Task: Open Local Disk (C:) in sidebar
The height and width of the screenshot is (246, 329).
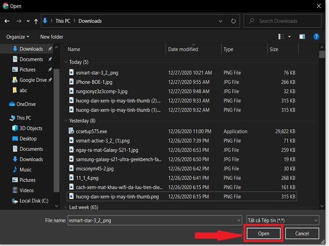Action: point(34,201)
